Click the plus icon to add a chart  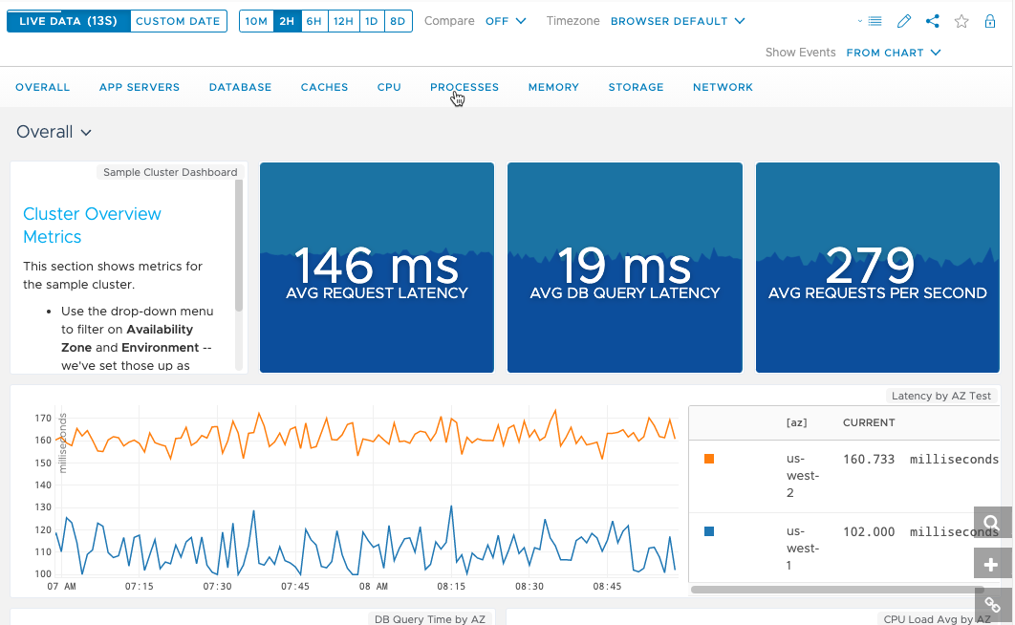coord(991,563)
